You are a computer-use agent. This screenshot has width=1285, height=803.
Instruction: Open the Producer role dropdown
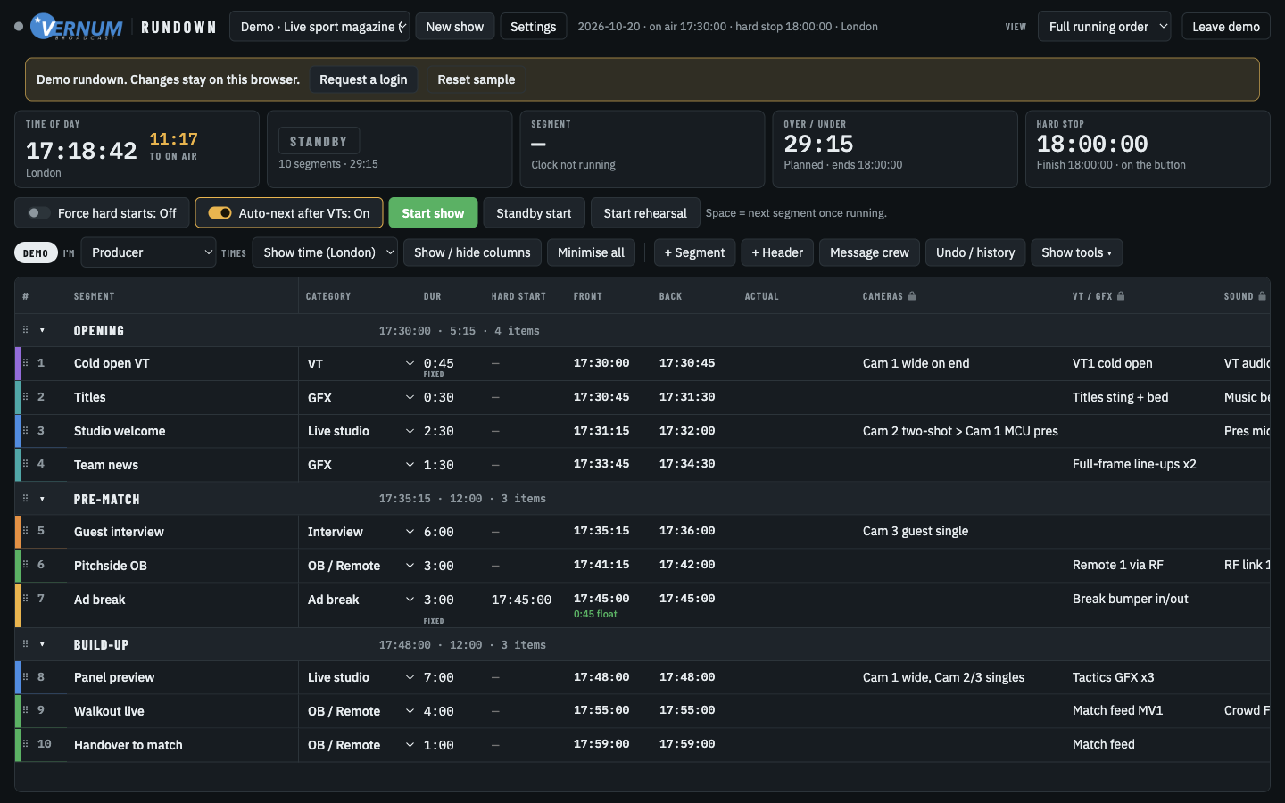tap(149, 252)
